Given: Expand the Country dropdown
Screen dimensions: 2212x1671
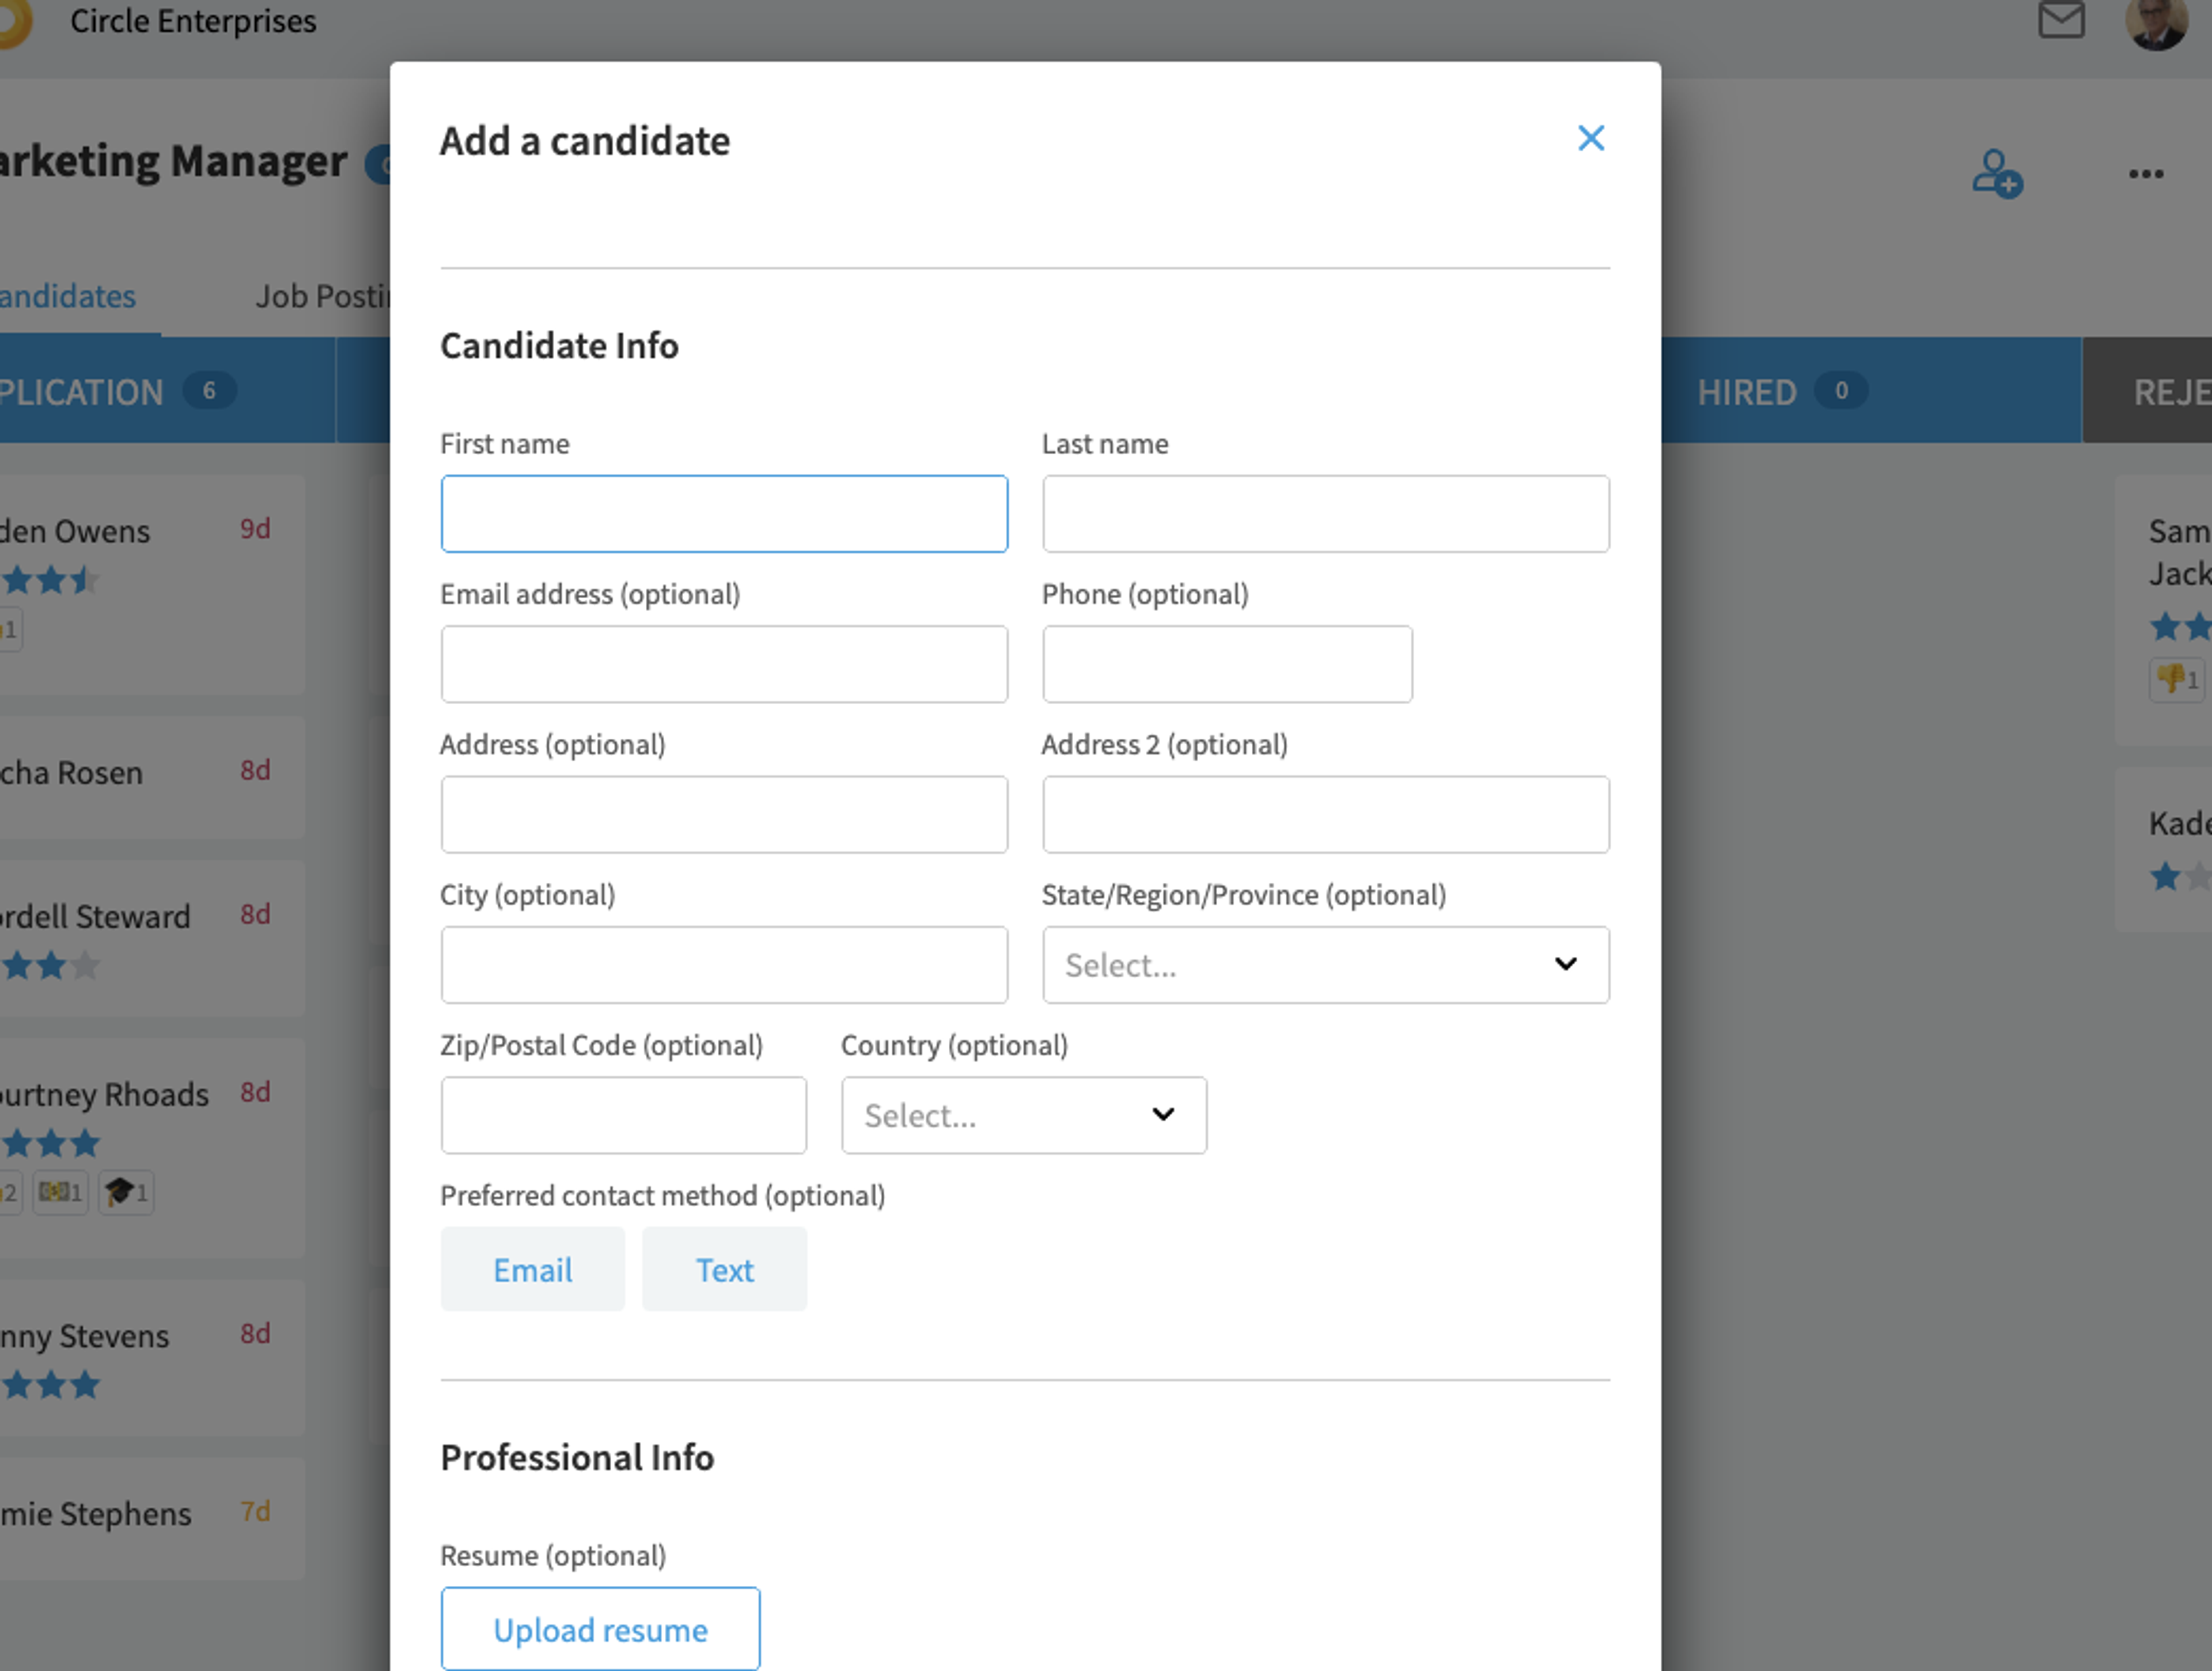Looking at the screenshot, I should (1023, 1115).
